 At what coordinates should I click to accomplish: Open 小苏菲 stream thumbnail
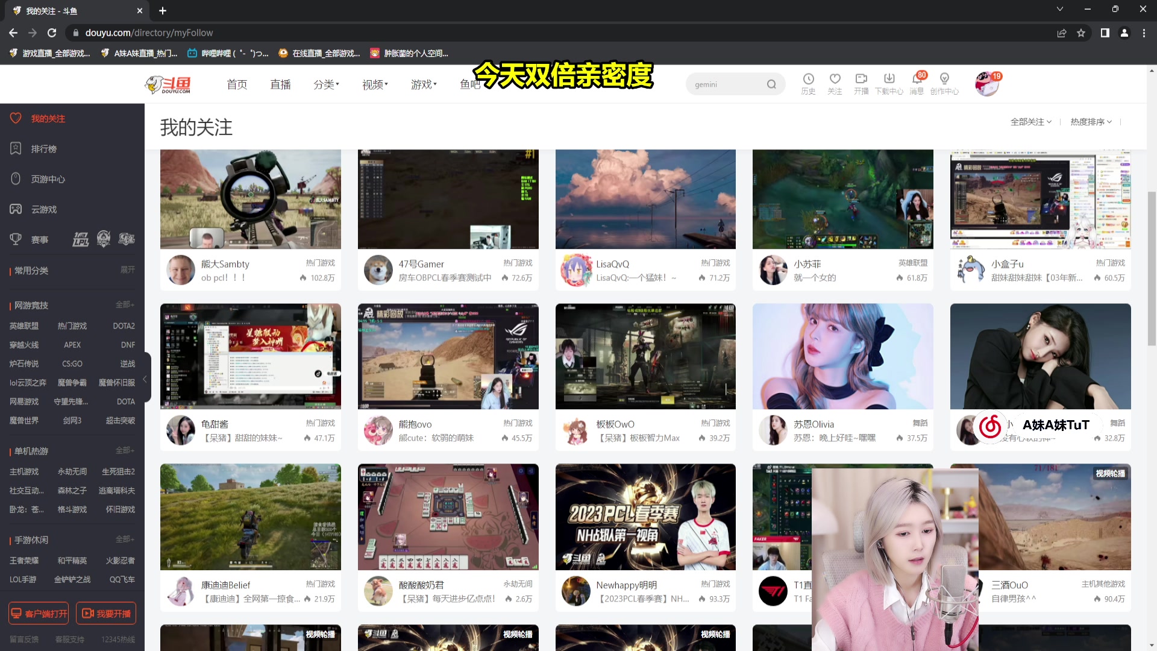coord(842,200)
